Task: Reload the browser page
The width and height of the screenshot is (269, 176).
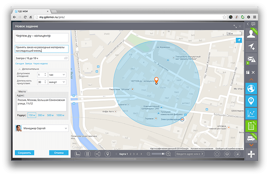Action: (25, 17)
